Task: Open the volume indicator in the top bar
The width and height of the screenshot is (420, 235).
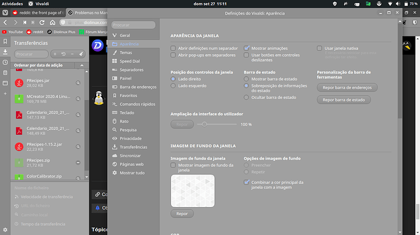Action: [397, 4]
